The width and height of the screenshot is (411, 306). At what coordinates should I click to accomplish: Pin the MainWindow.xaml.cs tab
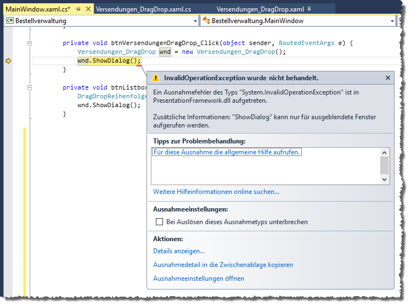(x=78, y=9)
